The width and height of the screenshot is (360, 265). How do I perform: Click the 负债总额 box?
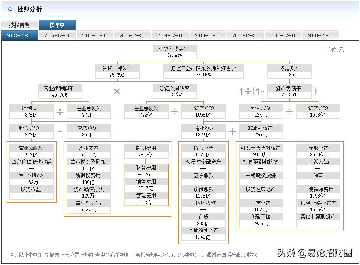pos(261,112)
